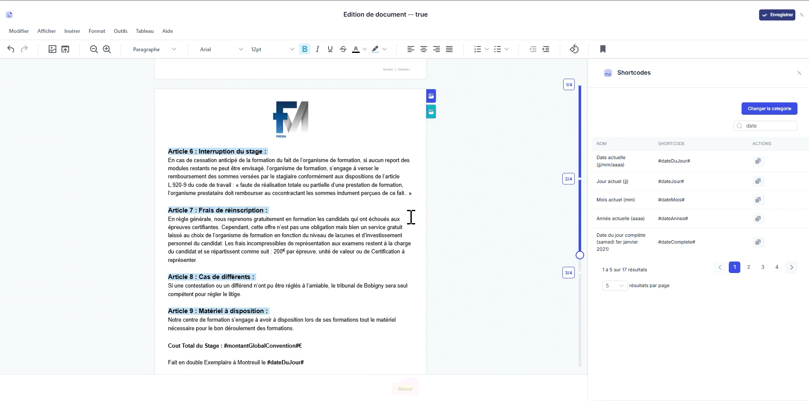This screenshot has height=401, width=809.
Task: Open the Tableau menu
Action: tap(145, 31)
